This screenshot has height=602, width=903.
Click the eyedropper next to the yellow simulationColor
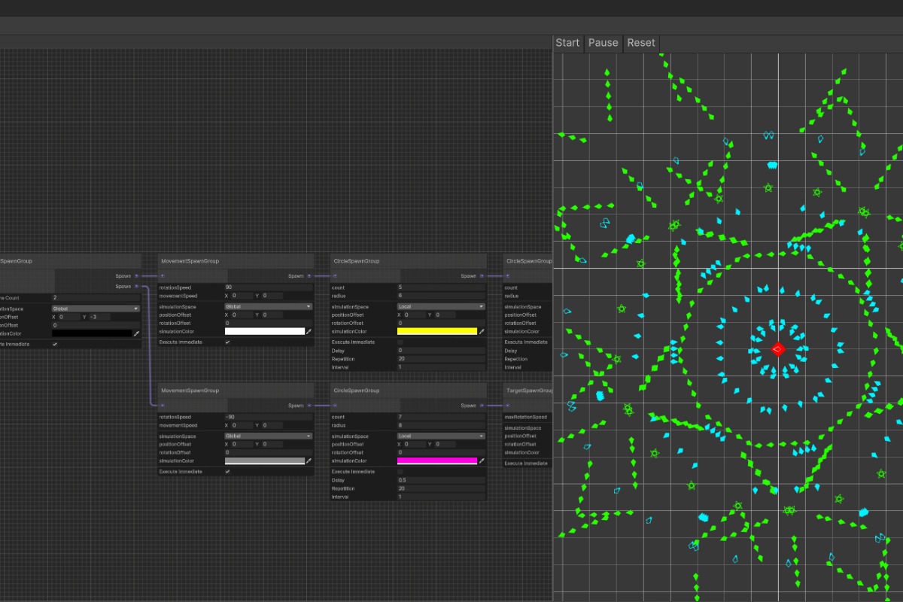click(x=482, y=331)
